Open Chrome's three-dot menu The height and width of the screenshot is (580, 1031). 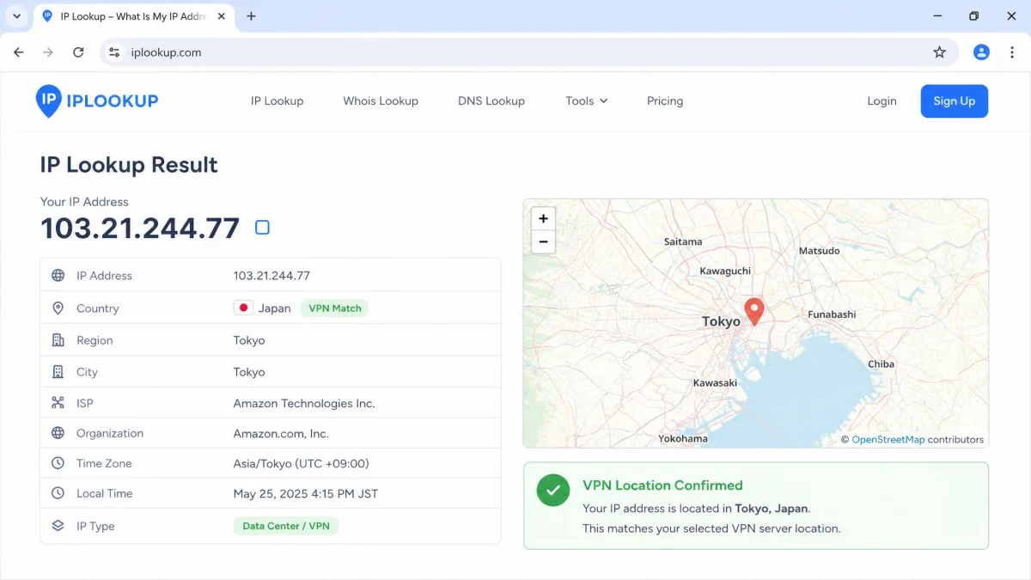coord(1012,52)
